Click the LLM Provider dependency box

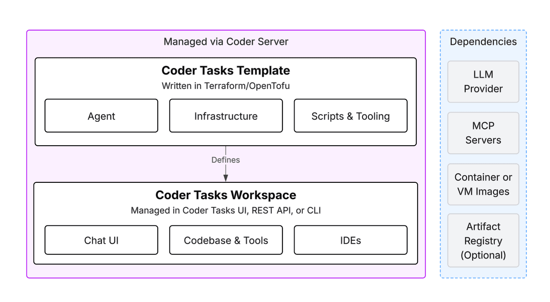click(483, 82)
